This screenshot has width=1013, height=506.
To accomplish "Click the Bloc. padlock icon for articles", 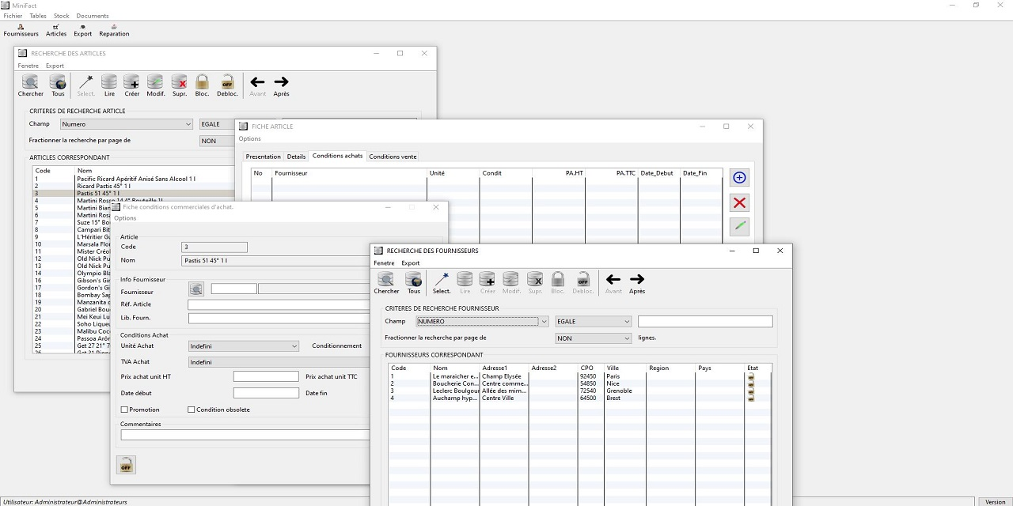I will [x=202, y=82].
